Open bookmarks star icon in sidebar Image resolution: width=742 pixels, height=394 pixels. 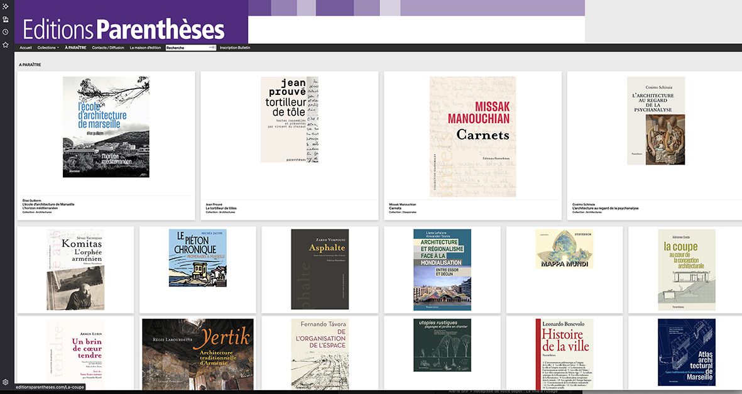point(6,45)
